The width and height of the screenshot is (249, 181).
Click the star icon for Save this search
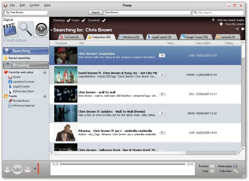point(221,24)
